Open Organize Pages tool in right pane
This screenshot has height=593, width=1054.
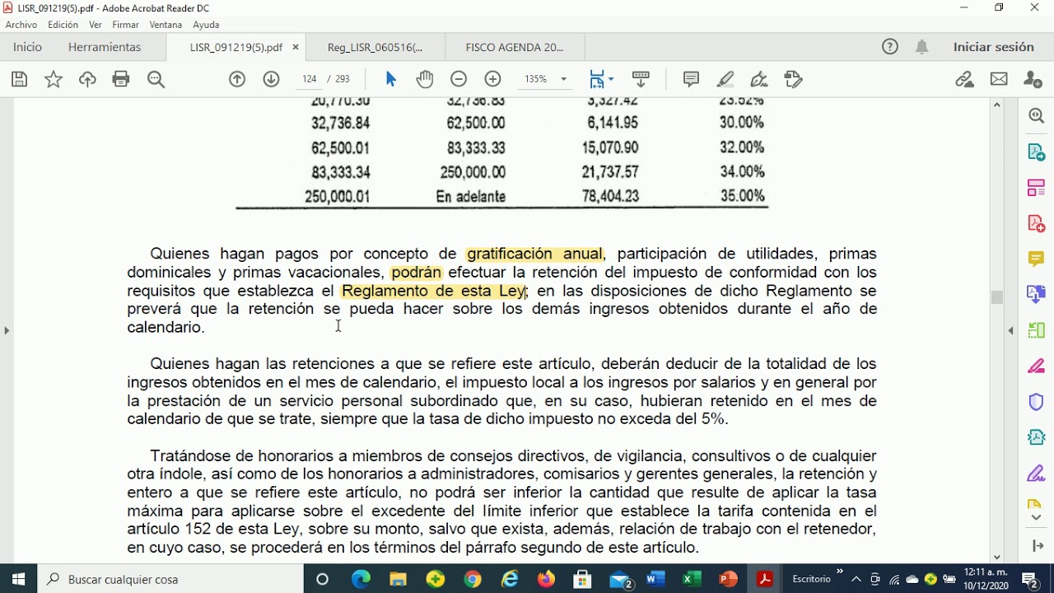[1037, 188]
